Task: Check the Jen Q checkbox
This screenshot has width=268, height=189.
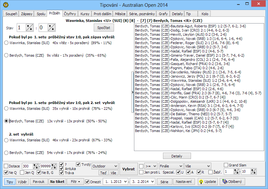Action: point(22,173)
